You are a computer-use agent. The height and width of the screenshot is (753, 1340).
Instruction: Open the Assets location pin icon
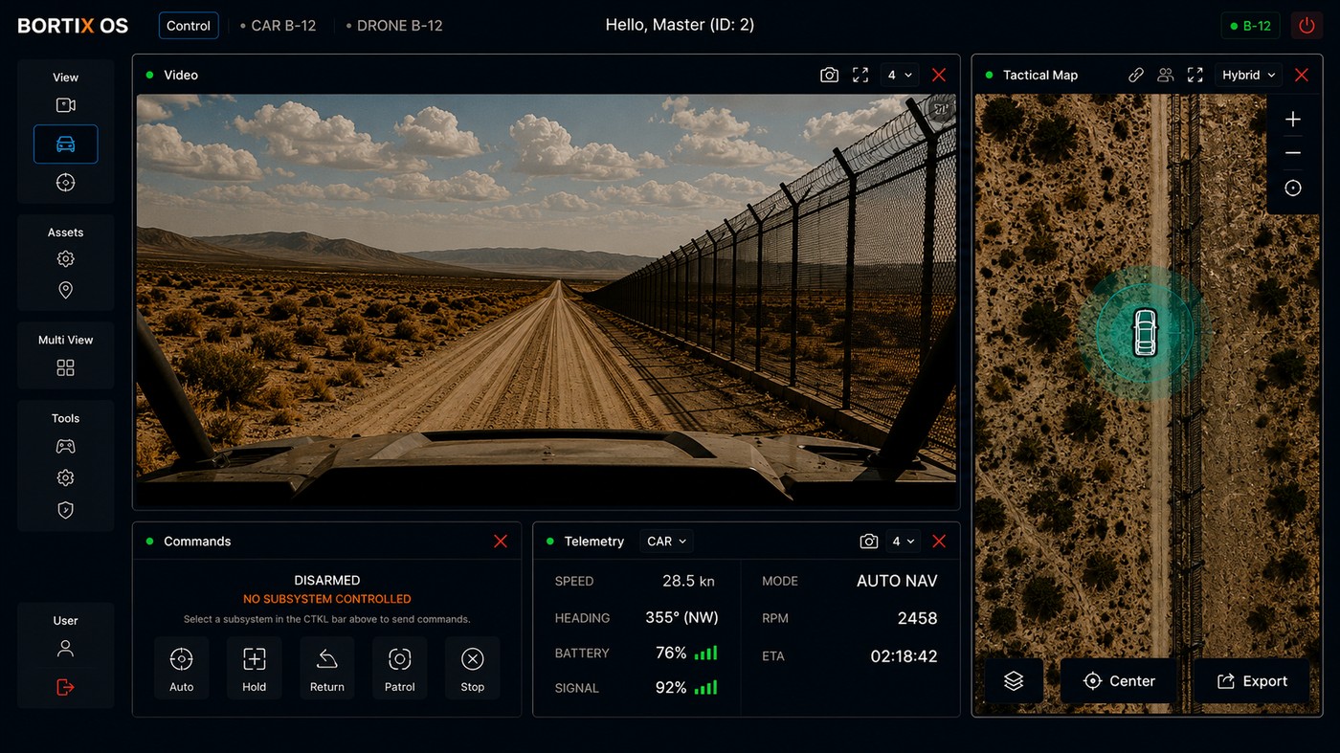65,290
